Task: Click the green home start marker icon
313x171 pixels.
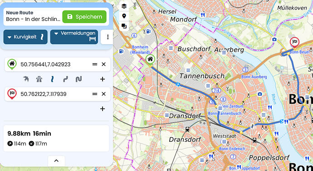Action: (x=12, y=64)
